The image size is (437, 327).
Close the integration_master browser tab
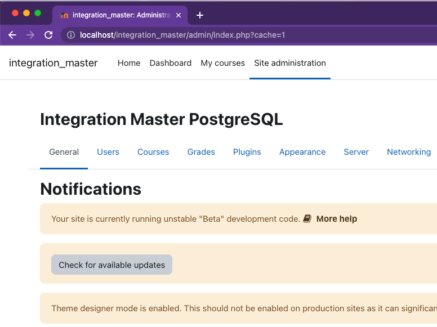point(179,15)
